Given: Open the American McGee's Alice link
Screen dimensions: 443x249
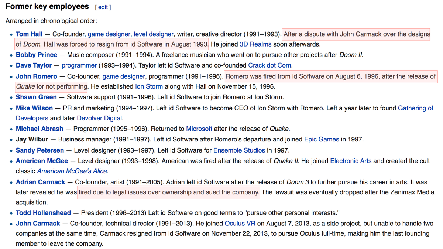Looking at the screenshot, I should point(72,171).
